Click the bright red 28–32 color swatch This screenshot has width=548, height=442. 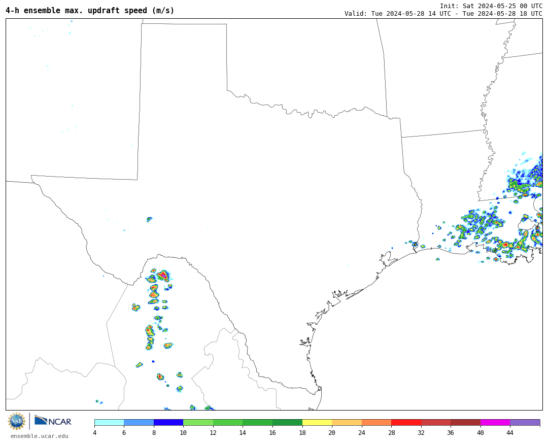[406, 422]
